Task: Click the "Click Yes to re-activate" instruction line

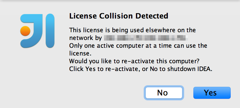Action: tap(141, 69)
